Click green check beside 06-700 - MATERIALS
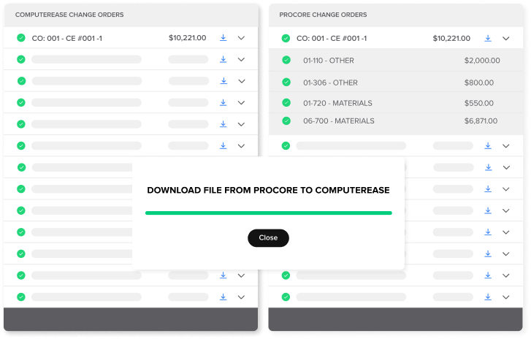Image resolution: width=531 pixels, height=339 pixels. (x=286, y=121)
